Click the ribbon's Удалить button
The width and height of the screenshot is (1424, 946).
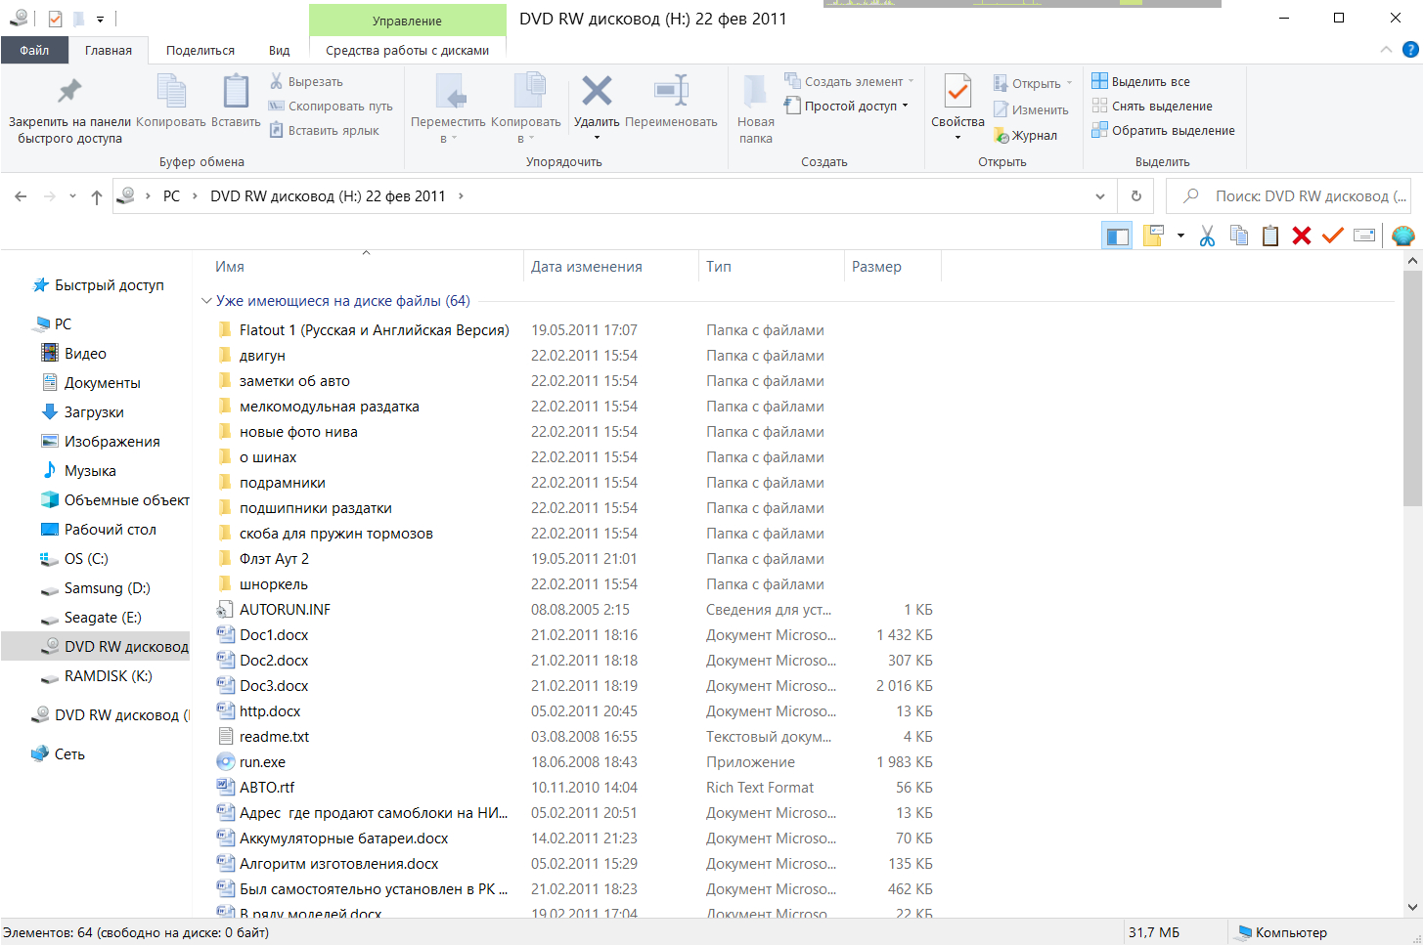[597, 107]
